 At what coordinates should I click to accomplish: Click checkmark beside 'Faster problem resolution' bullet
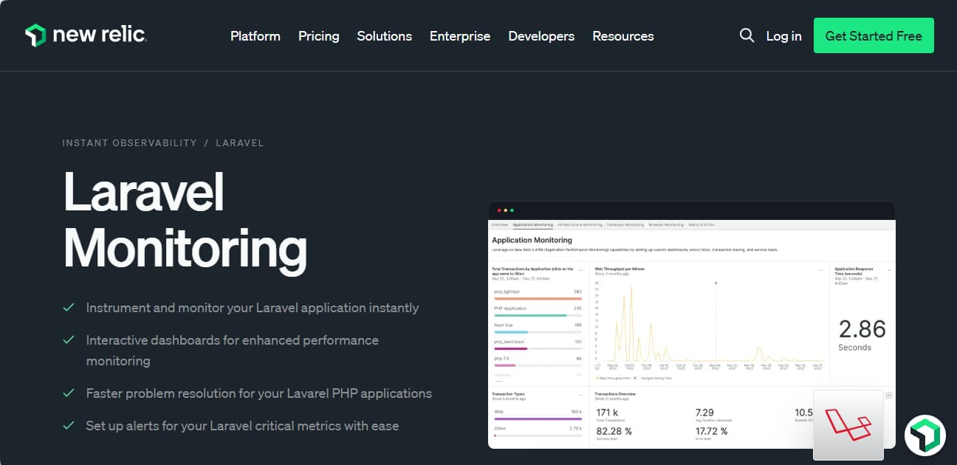coord(69,393)
